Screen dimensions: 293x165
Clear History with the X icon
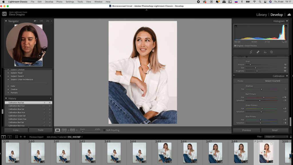(51, 98)
